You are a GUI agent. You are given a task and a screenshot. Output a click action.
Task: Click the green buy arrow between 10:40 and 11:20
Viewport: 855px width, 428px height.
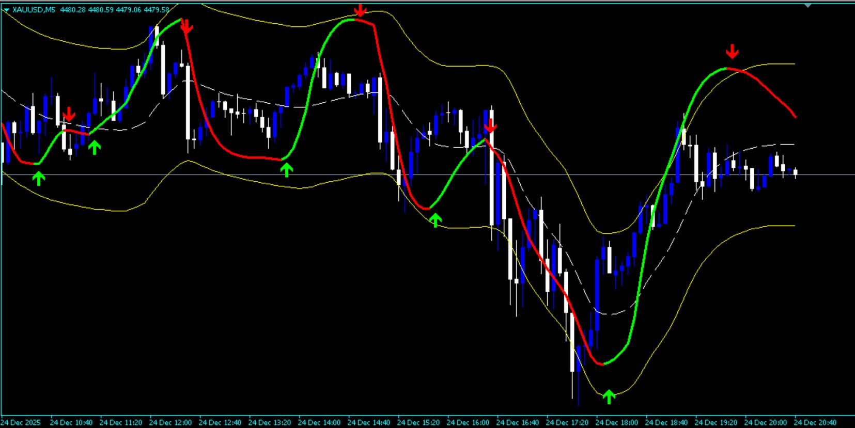(94, 148)
